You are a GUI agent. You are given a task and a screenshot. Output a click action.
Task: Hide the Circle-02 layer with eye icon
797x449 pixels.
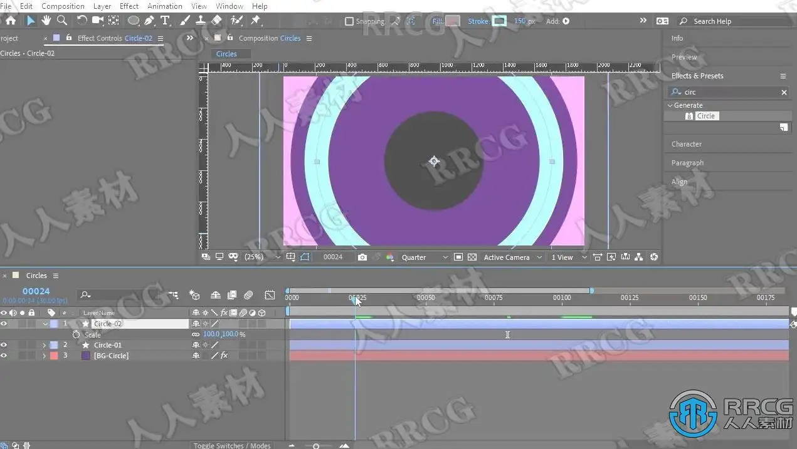point(4,324)
